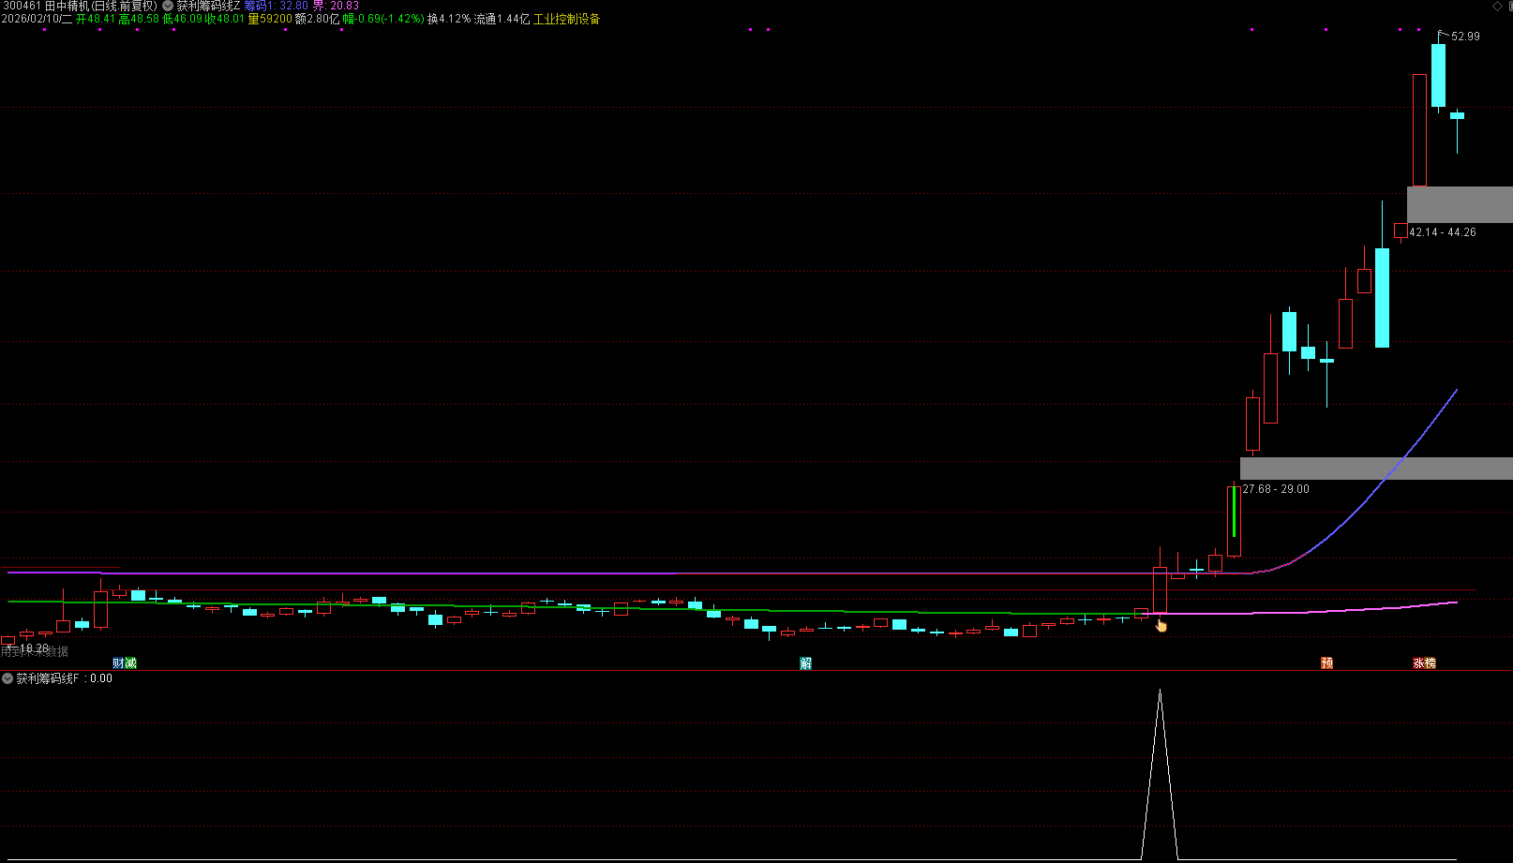This screenshot has height=863, width=1513.
Task: Select the tallest hollow candlestick near the peak
Action: (x=1419, y=130)
